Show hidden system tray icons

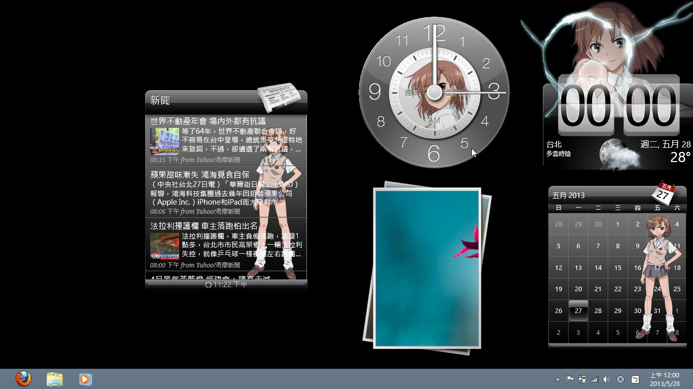(558, 379)
